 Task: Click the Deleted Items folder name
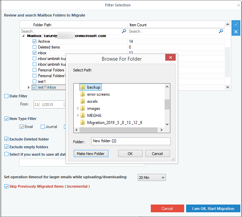(x=49, y=47)
